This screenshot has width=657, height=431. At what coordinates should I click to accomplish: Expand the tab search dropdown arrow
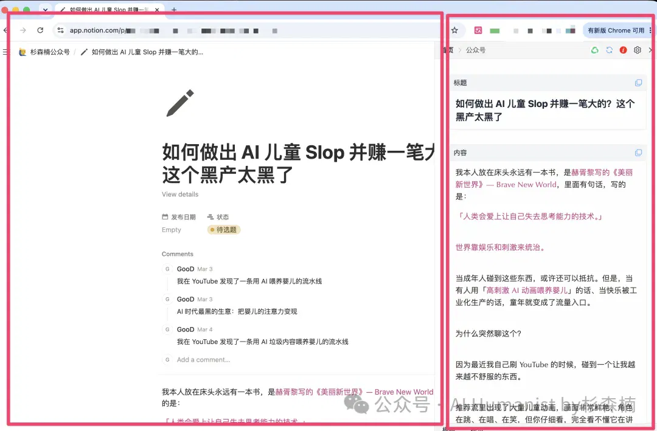[x=45, y=9]
